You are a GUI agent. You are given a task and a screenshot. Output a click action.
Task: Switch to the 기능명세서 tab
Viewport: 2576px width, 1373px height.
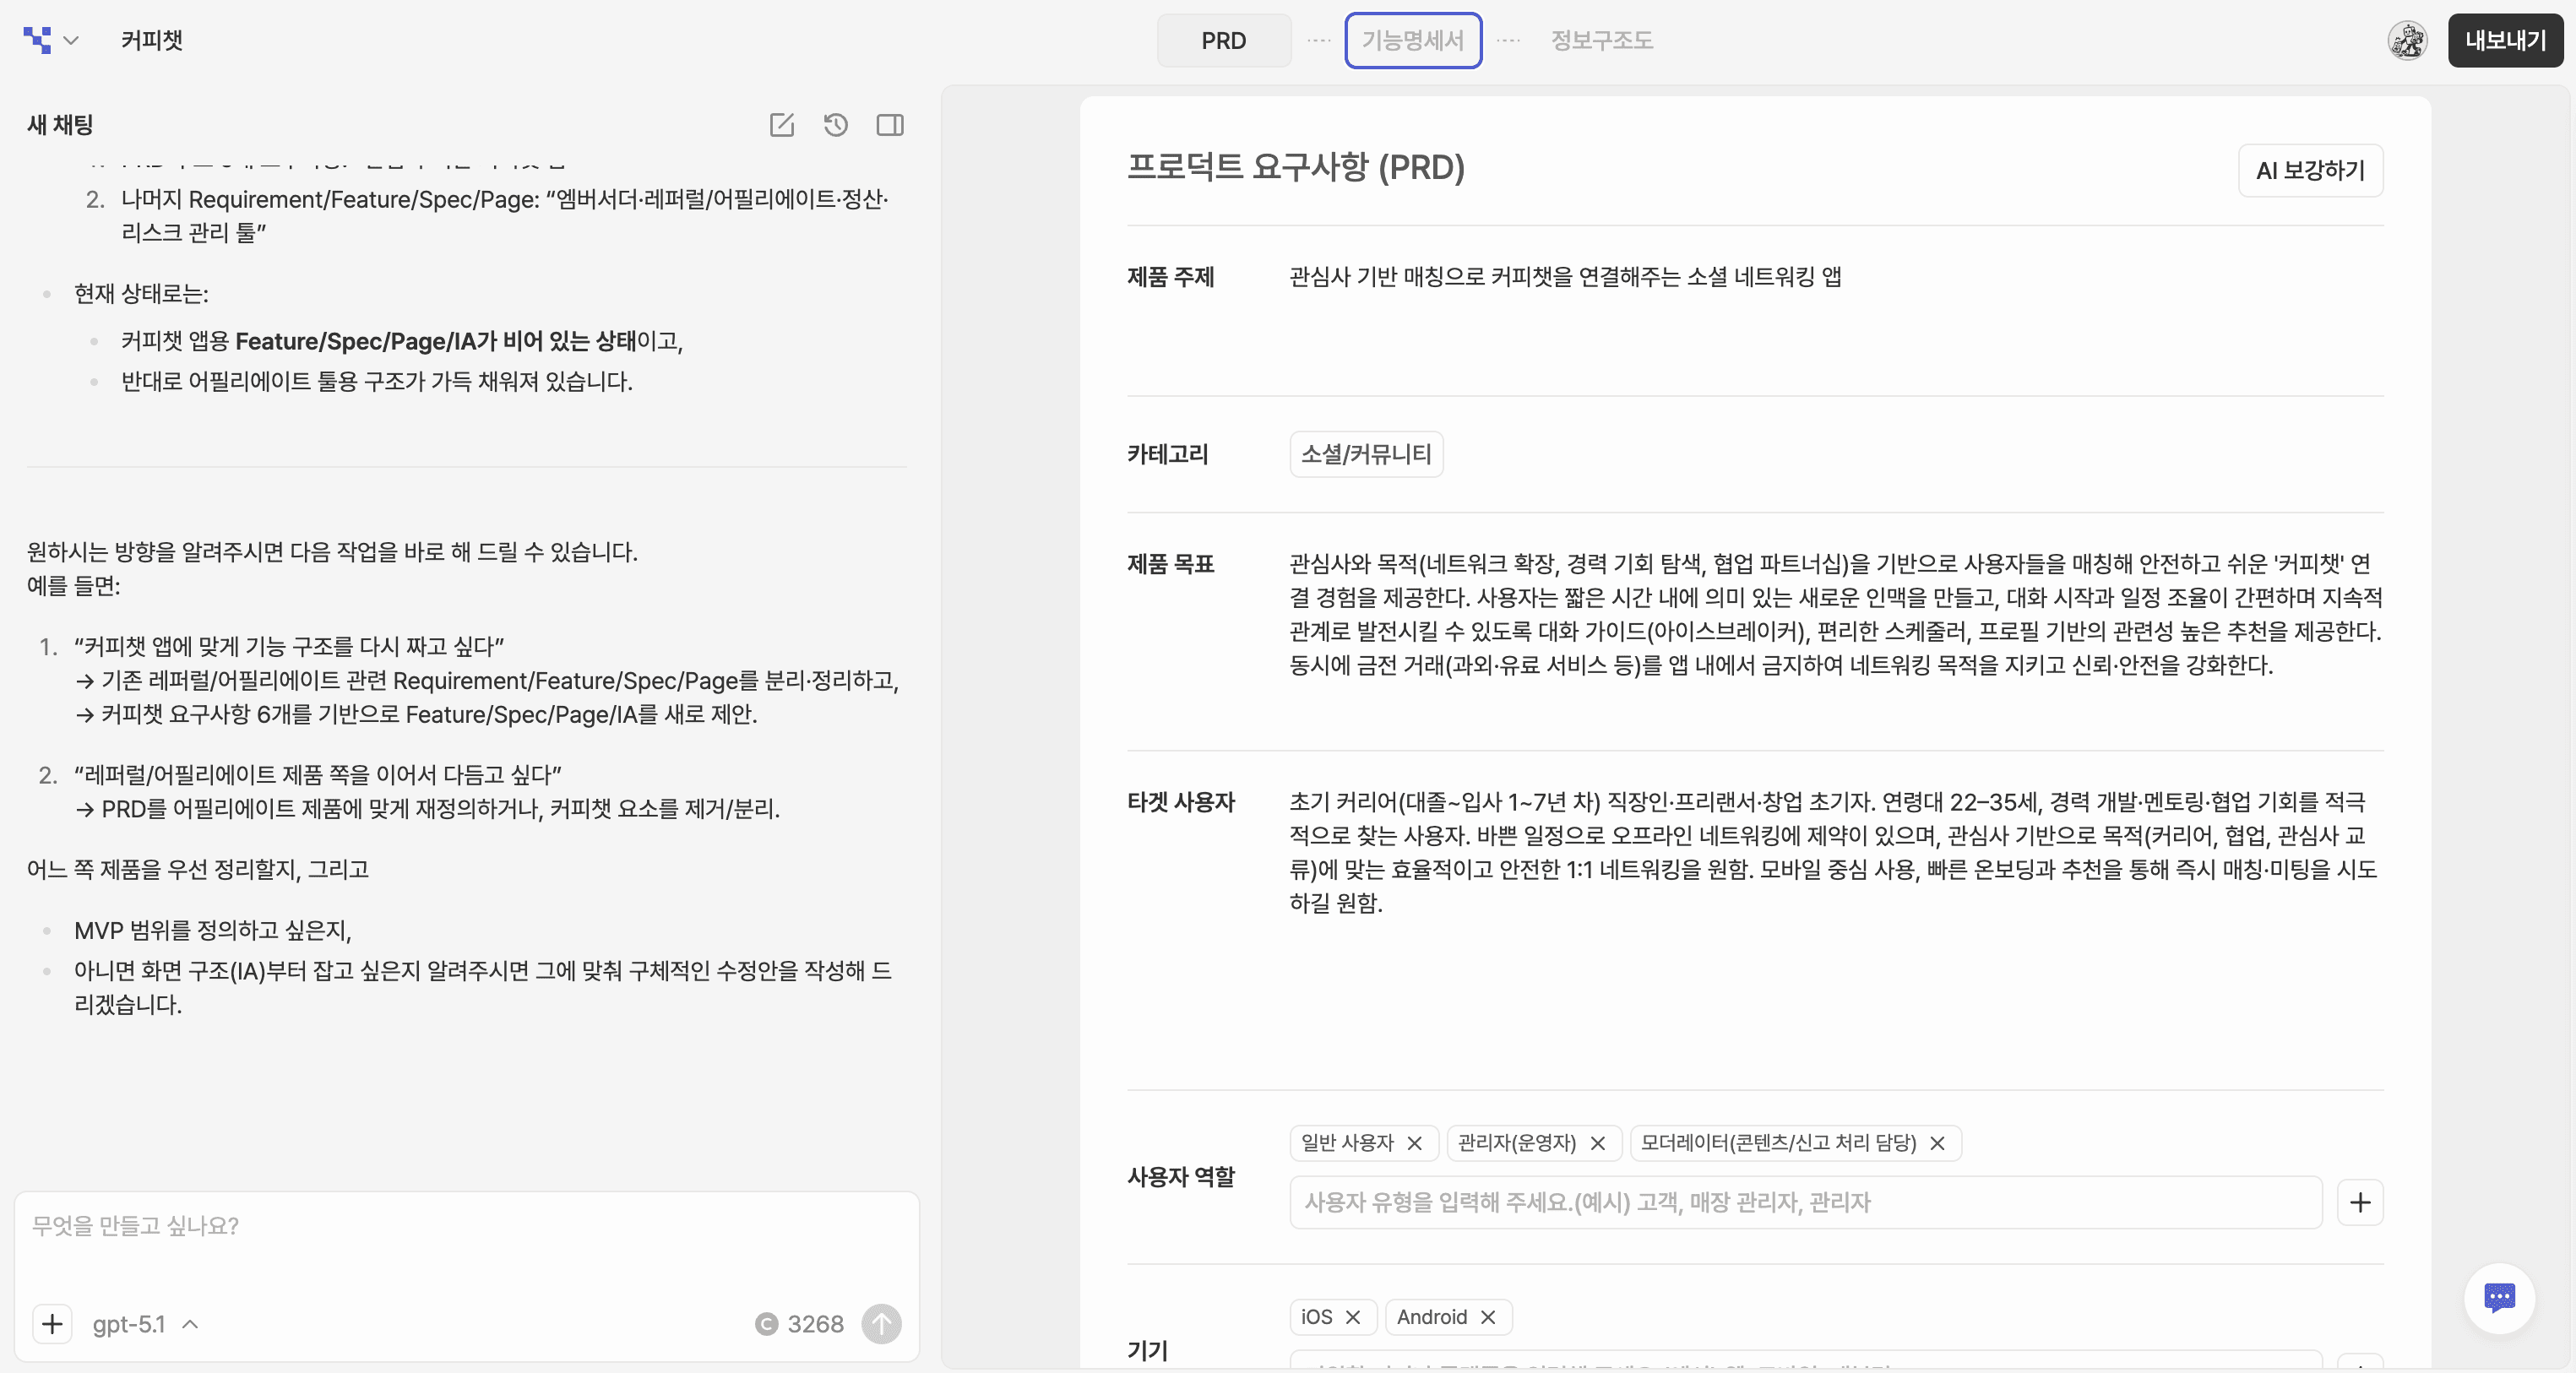click(x=1412, y=41)
